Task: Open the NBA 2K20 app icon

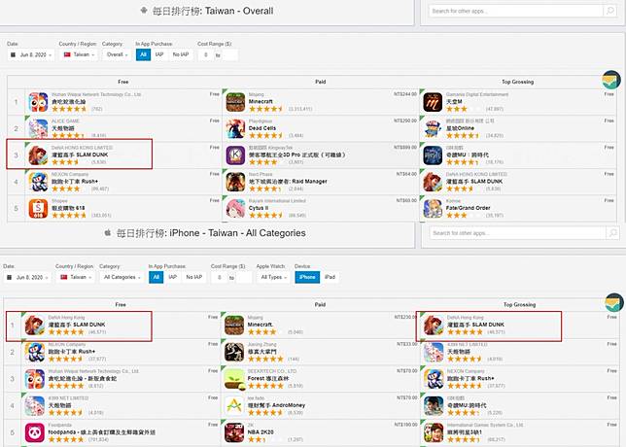Action: (234, 431)
